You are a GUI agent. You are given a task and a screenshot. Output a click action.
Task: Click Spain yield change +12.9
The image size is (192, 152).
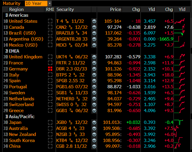pos(168,81)
